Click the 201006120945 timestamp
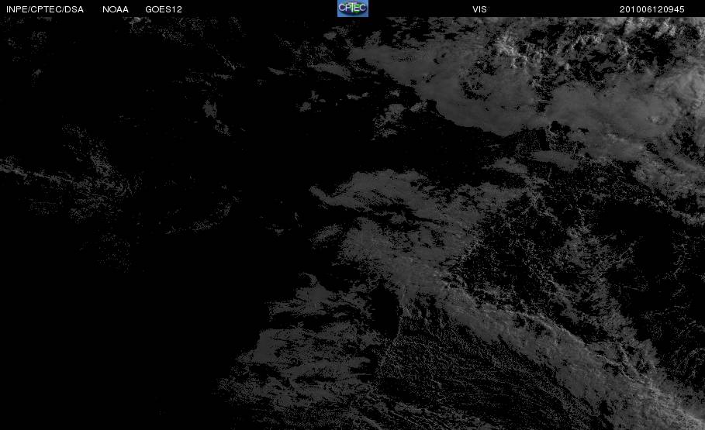Image resolution: width=705 pixels, height=430 pixels. click(x=652, y=9)
